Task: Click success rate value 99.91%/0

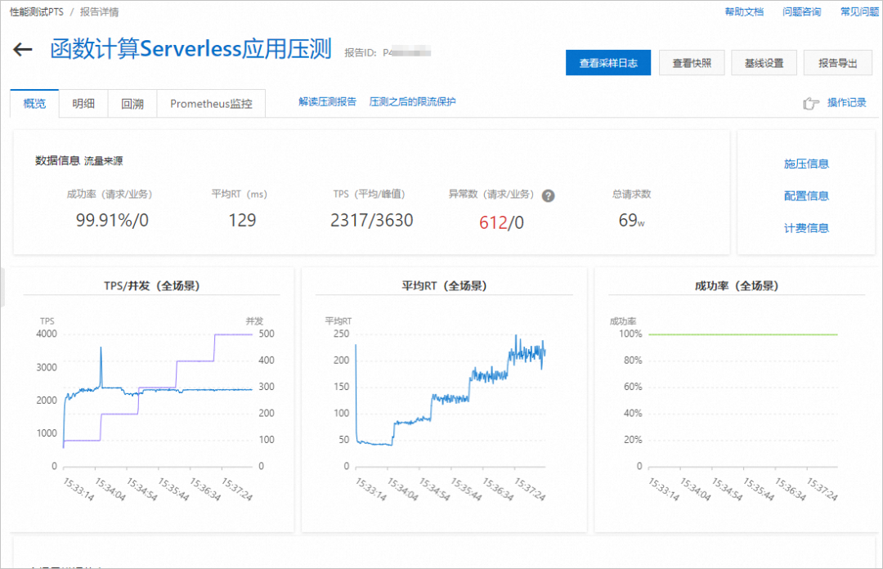Action: click(x=112, y=220)
